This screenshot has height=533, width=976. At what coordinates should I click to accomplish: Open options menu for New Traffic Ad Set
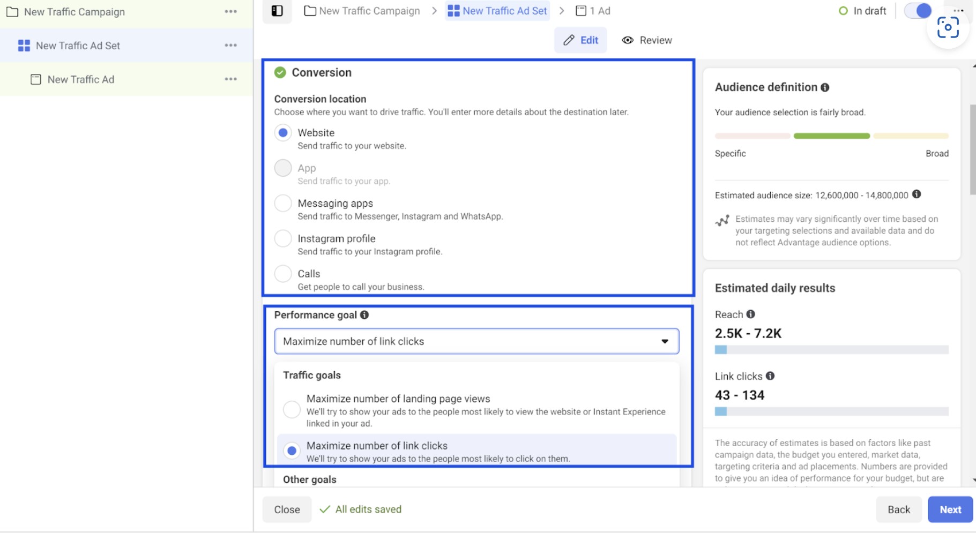[230, 45]
